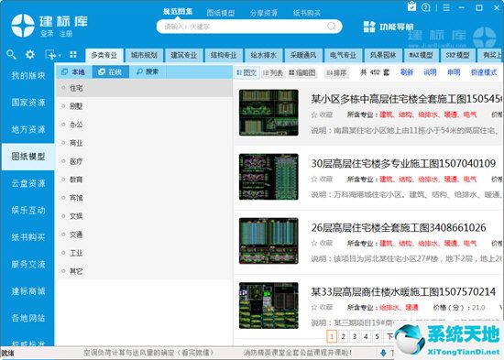Viewport: 504px width, 360px height.
Task: Switch to 图文 view mode
Action: tap(247, 73)
